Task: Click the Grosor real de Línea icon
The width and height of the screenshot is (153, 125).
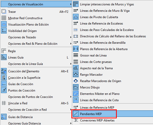Action: click(x=76, y=55)
